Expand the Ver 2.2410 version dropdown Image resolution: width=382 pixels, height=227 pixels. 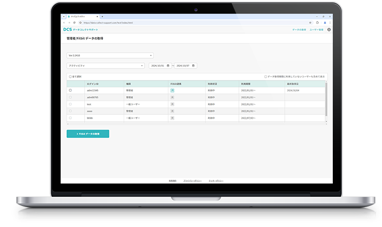pyautogui.click(x=110, y=55)
